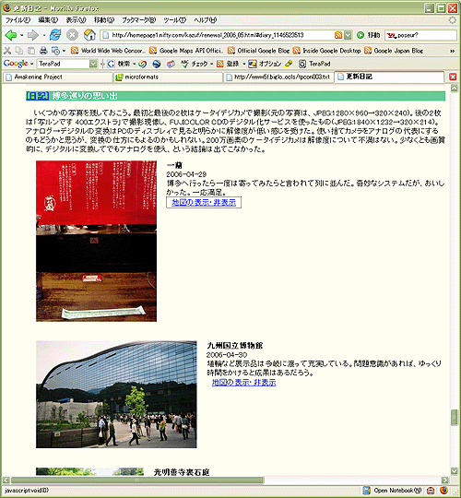This screenshot has width=461, height=498.
Task: Open the Home page icon
Action: 89,35
